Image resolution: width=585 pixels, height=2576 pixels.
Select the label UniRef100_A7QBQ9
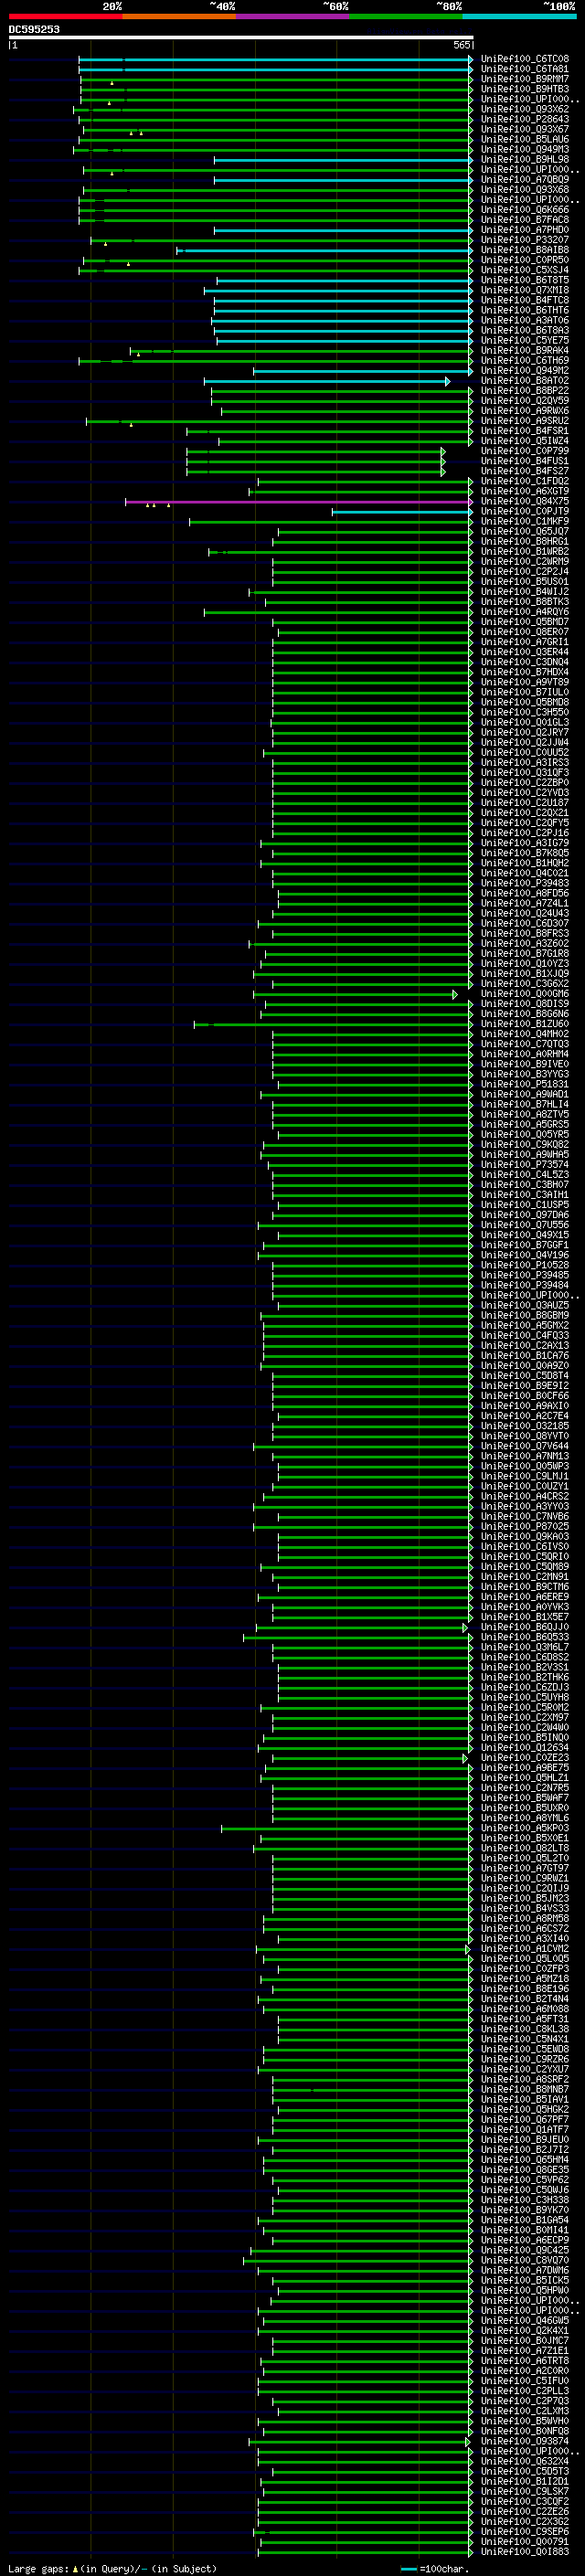coord(525,180)
